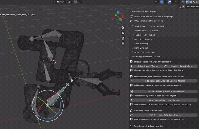This screenshot has width=199, height=129.
Task: Toggle the Show Overlays button
Action: [170, 2]
